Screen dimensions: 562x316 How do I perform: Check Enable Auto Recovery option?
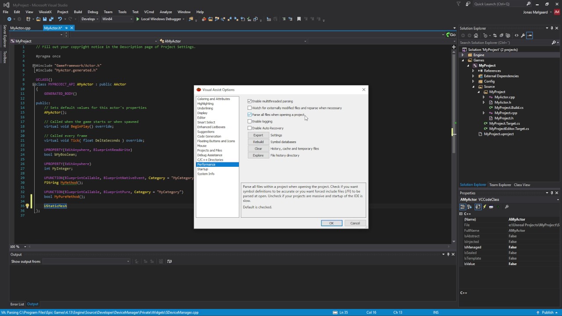[250, 128]
